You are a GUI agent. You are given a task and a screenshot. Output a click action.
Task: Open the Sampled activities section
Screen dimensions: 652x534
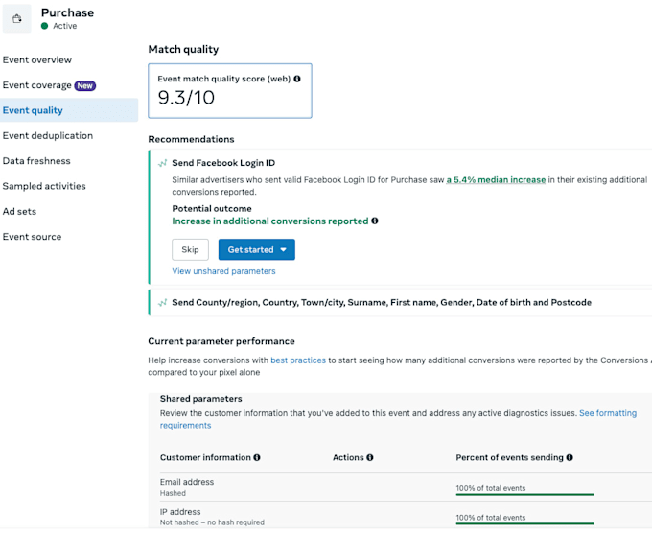tap(44, 186)
